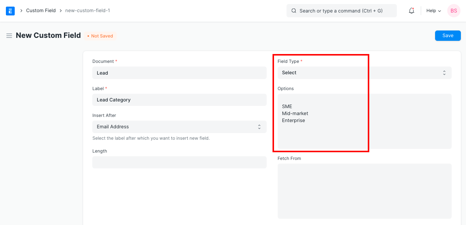Expand the Help menu in the navbar
The height and width of the screenshot is (225, 466).
pyautogui.click(x=433, y=11)
